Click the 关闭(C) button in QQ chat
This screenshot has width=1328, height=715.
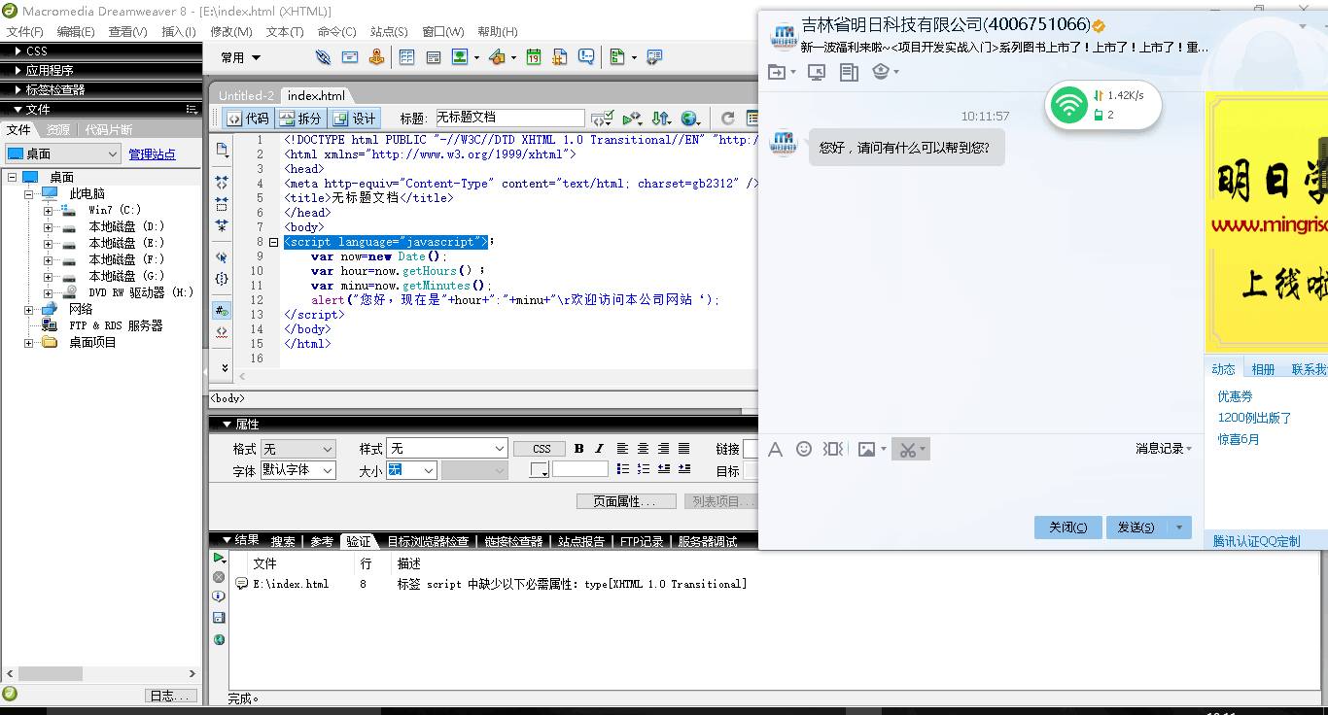point(1067,528)
